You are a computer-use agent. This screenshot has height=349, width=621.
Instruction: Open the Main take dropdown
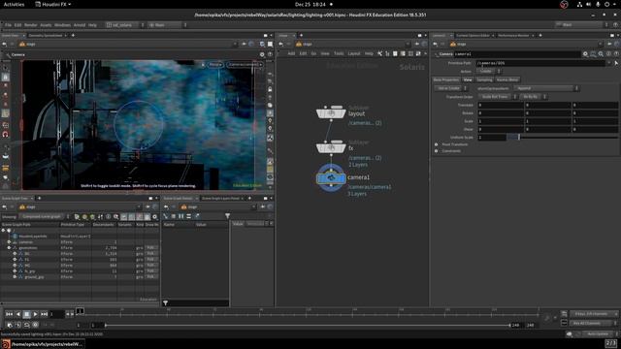(x=167, y=25)
